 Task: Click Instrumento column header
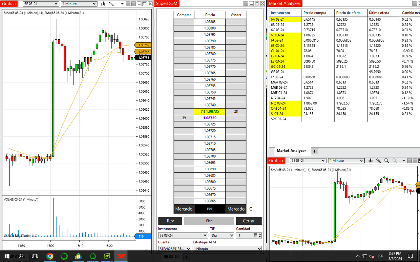pos(285,13)
